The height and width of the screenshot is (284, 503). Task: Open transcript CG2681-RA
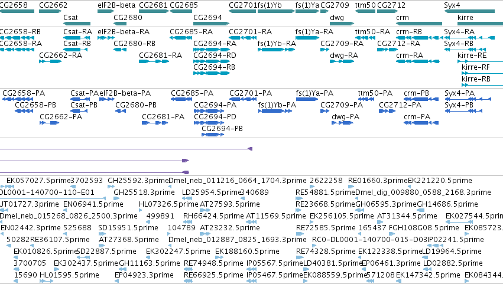click(x=154, y=61)
